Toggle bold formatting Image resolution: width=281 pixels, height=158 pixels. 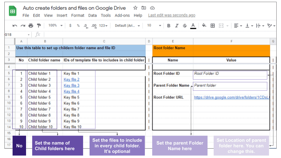[169, 26]
